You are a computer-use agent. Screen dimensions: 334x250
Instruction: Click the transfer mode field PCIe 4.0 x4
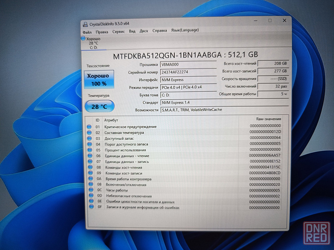pyautogui.click(x=188, y=87)
